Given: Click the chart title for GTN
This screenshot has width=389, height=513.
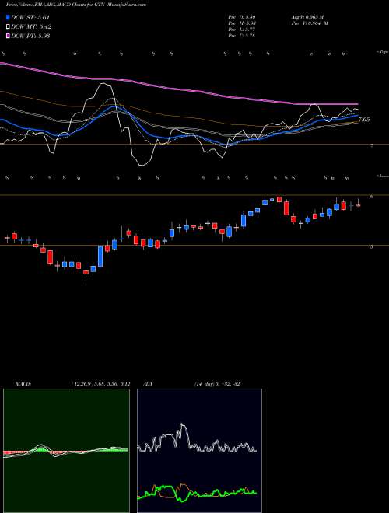Looking at the screenshot, I should pos(76,5).
